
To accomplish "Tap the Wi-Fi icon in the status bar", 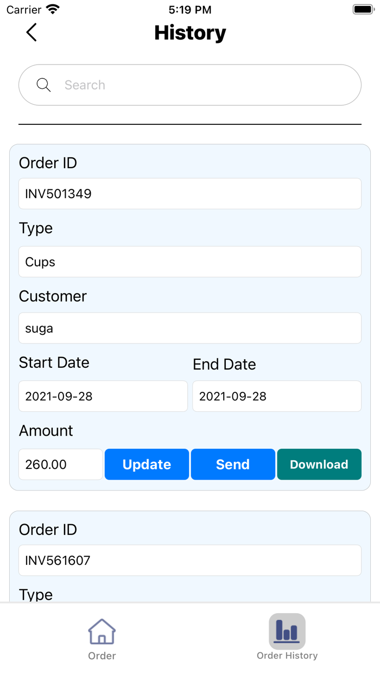I will point(52,9).
